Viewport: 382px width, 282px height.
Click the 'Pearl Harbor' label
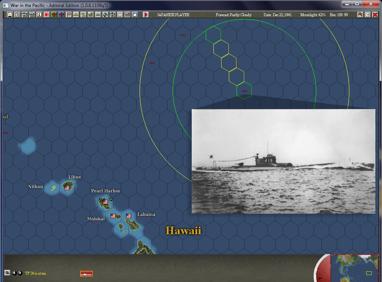[x=106, y=191]
